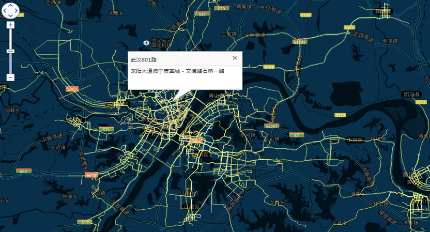Click the 马鞍乡 place label
Screen dimensions: 430x232
tap(12, 110)
